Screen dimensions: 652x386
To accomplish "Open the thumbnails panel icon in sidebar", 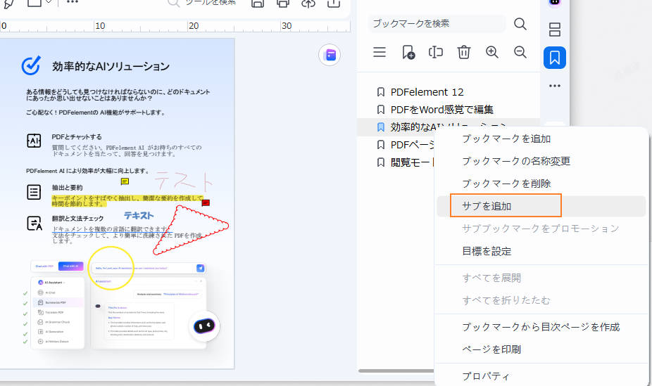I will (x=555, y=30).
